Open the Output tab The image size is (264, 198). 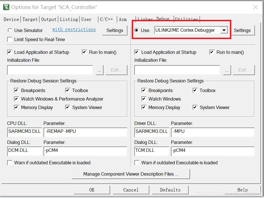49,20
